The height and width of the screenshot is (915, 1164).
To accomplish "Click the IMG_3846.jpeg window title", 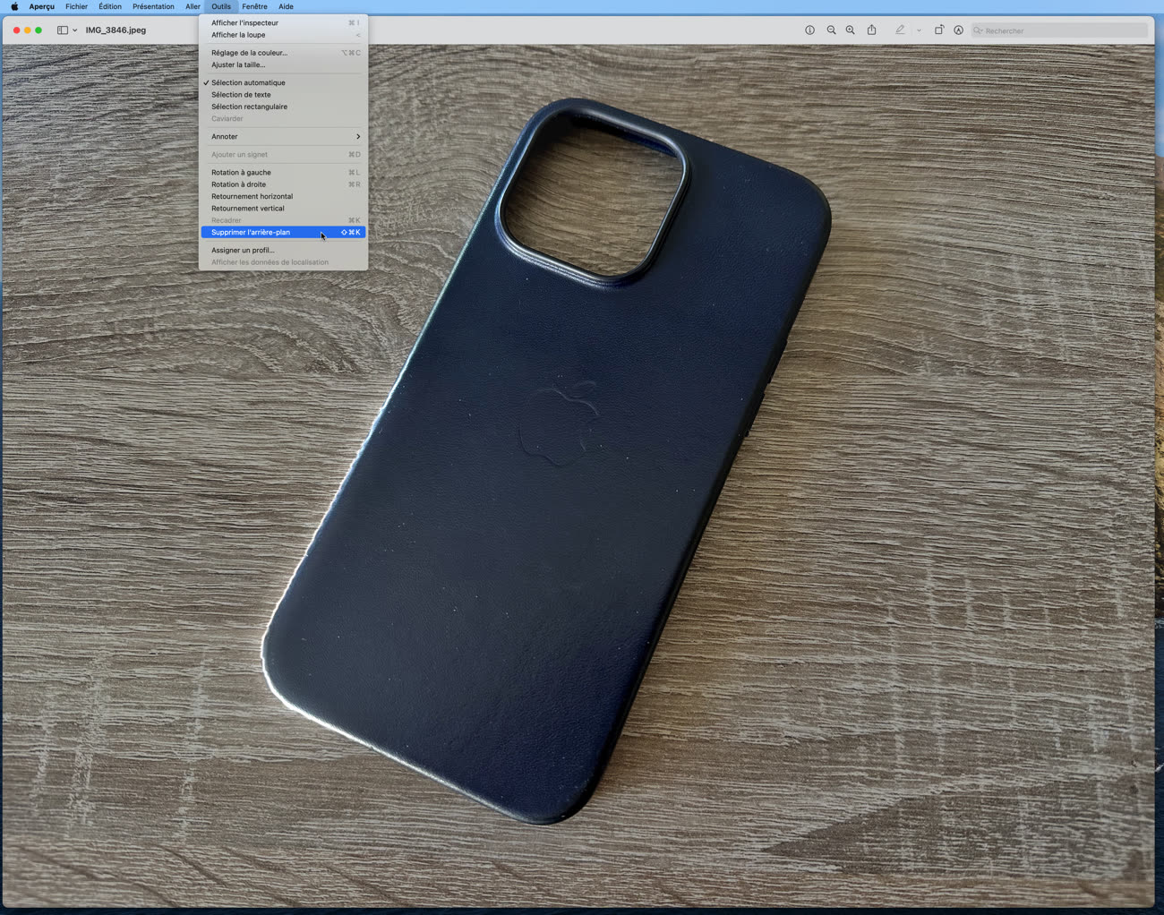I will pos(116,30).
